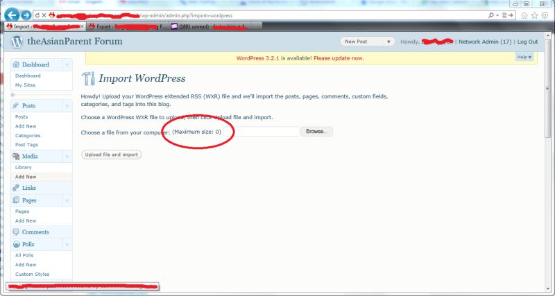Screen dimensions: 555x296
Task: Click the Media menu icon
Action: pyautogui.click(x=16, y=156)
